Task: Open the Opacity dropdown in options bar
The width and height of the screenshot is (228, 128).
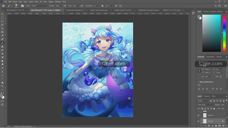Action: (61, 6)
